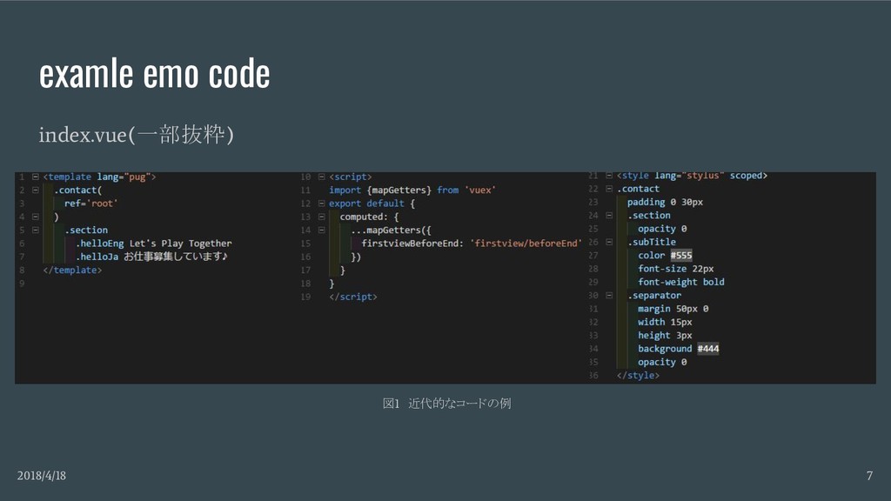Screen dimensions: 891x501
Task: Click the slide title "examle emo code"
Action: click(155, 74)
